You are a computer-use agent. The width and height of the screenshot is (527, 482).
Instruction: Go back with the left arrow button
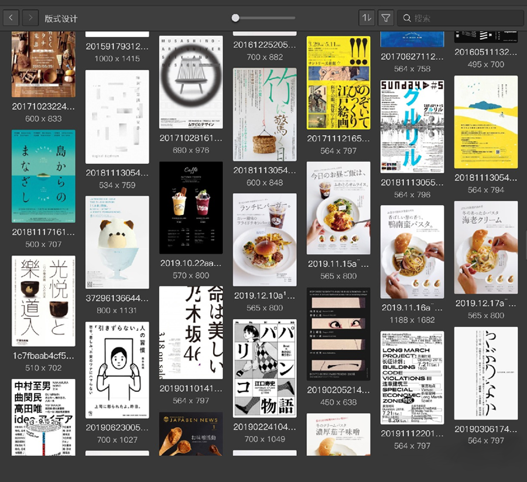point(11,18)
